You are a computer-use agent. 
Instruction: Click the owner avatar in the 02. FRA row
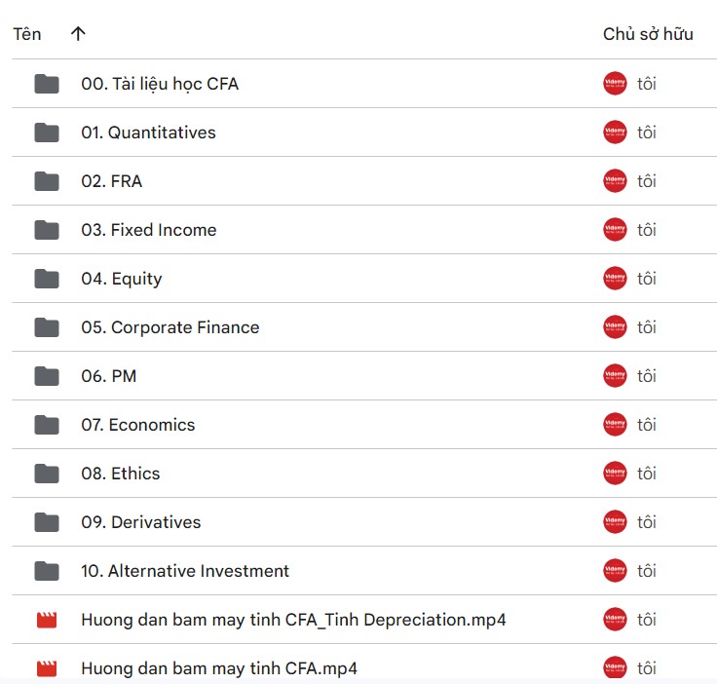coord(615,181)
